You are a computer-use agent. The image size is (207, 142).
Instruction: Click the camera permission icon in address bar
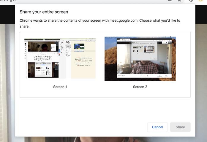click(170, 1)
